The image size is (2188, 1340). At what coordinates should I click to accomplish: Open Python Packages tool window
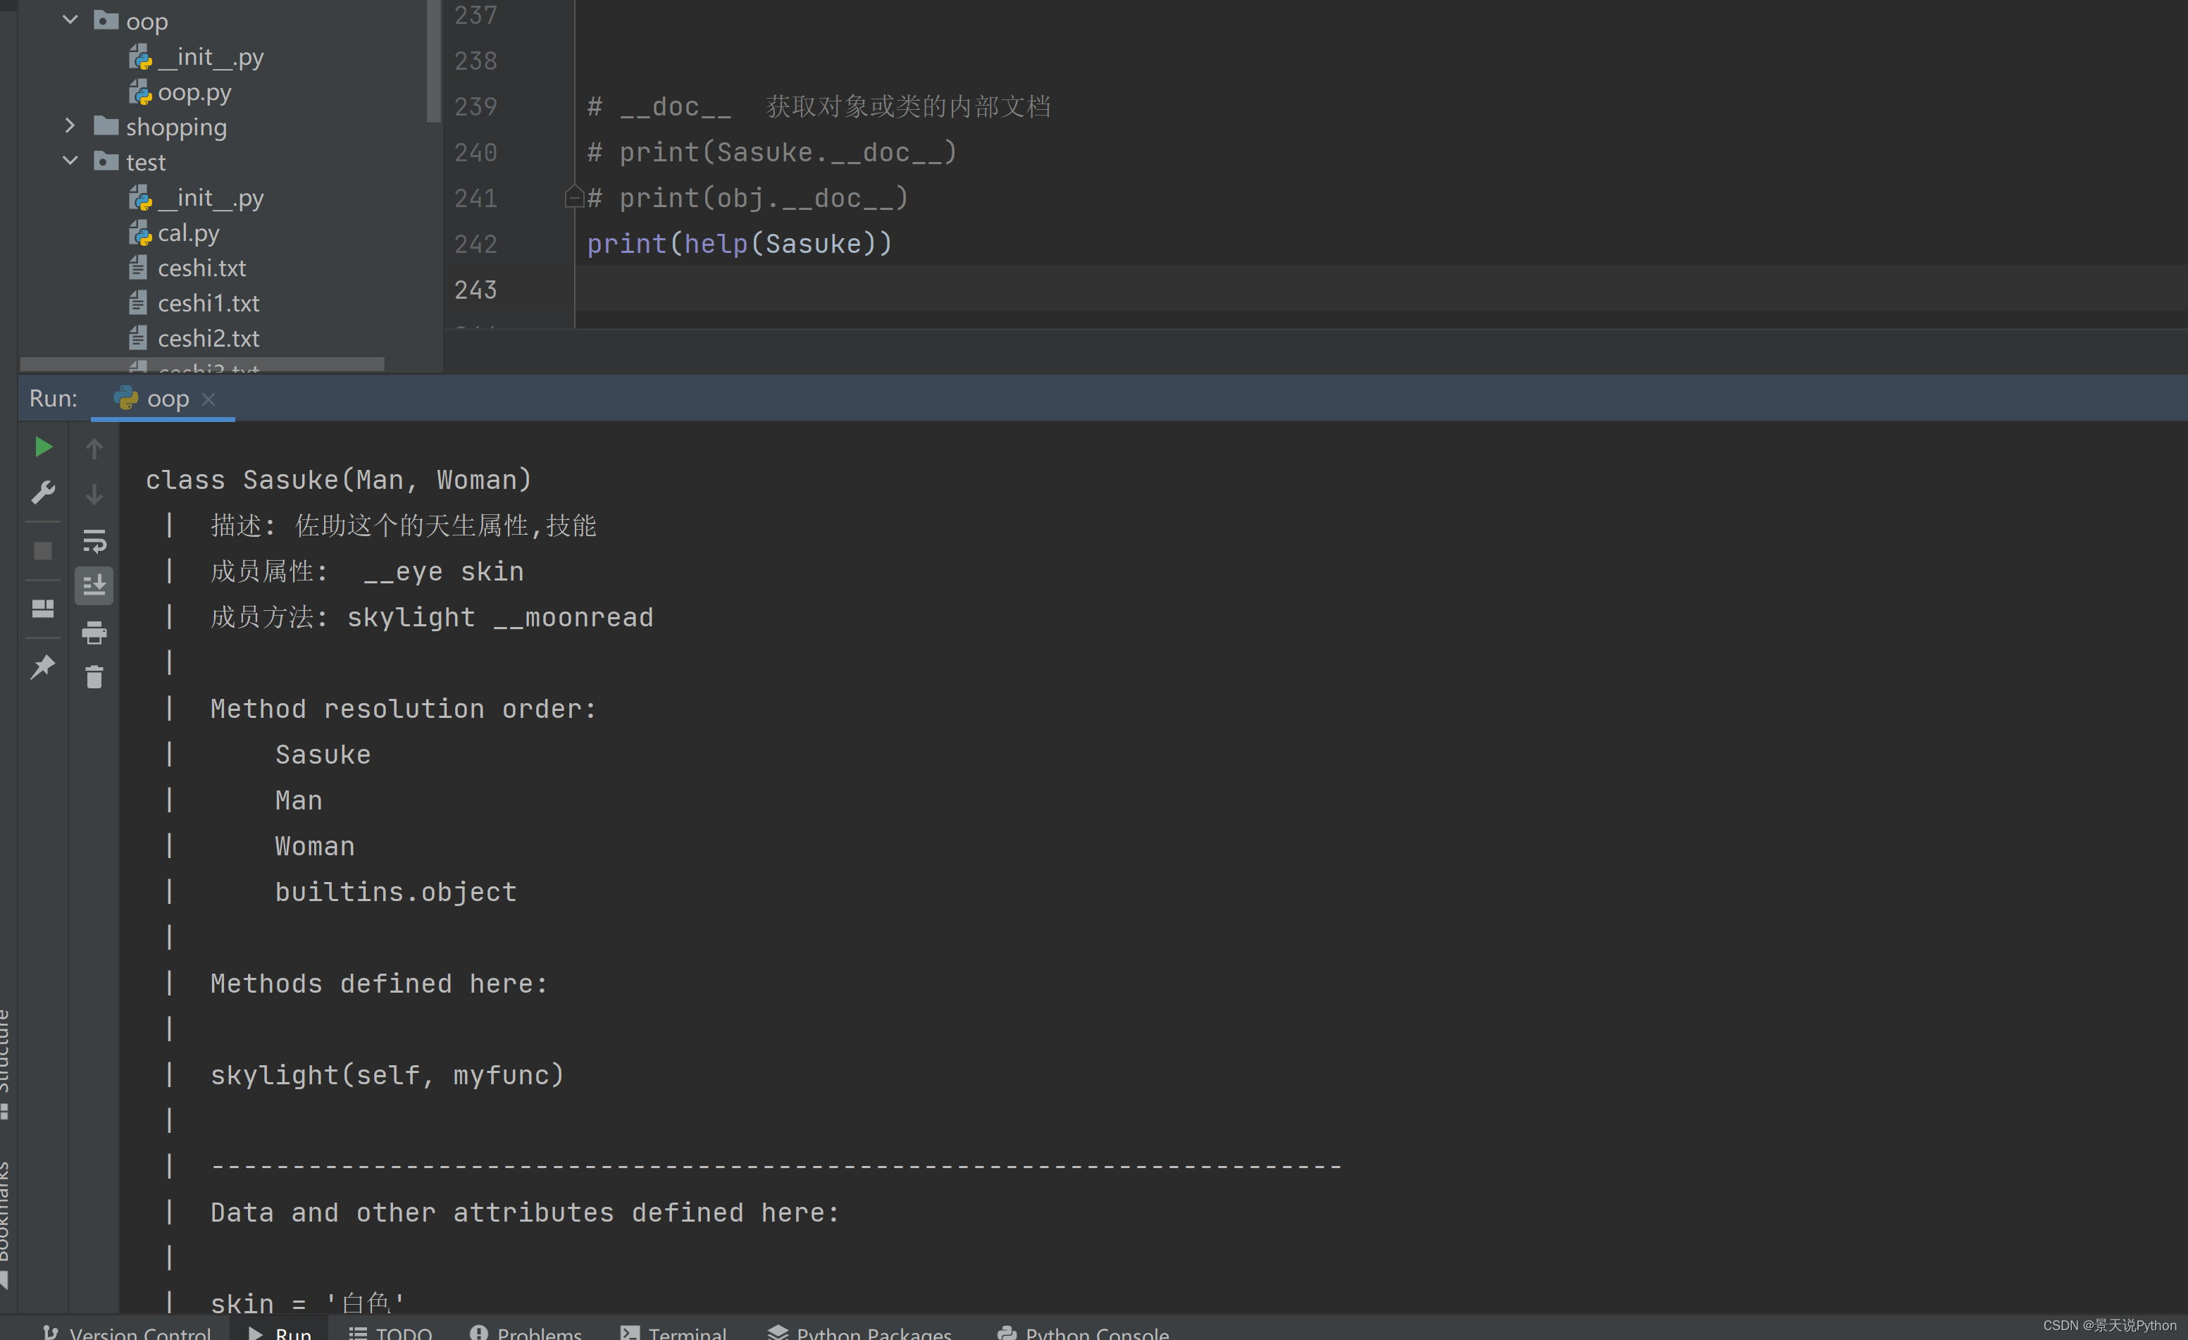[859, 1332]
